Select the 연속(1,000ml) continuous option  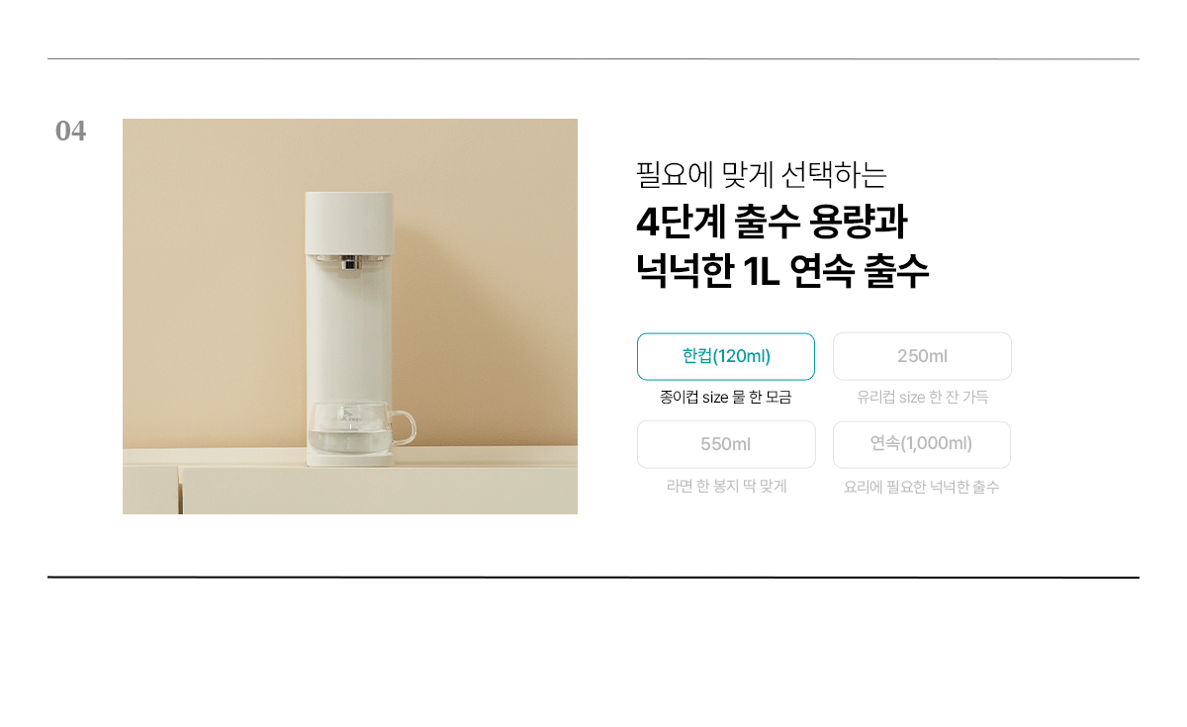click(x=922, y=444)
